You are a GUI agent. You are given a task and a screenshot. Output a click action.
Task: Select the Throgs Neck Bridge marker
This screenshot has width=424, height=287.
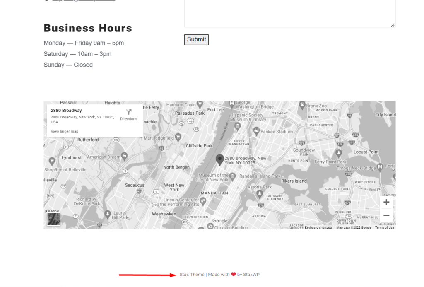[380, 167]
